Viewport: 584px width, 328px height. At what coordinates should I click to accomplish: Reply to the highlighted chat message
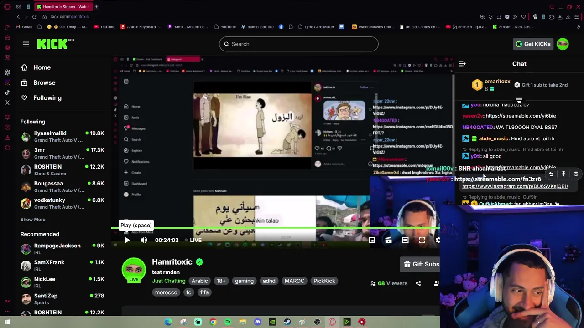point(551,174)
